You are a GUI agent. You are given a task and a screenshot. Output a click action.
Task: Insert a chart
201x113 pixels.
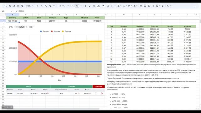point(149,6)
